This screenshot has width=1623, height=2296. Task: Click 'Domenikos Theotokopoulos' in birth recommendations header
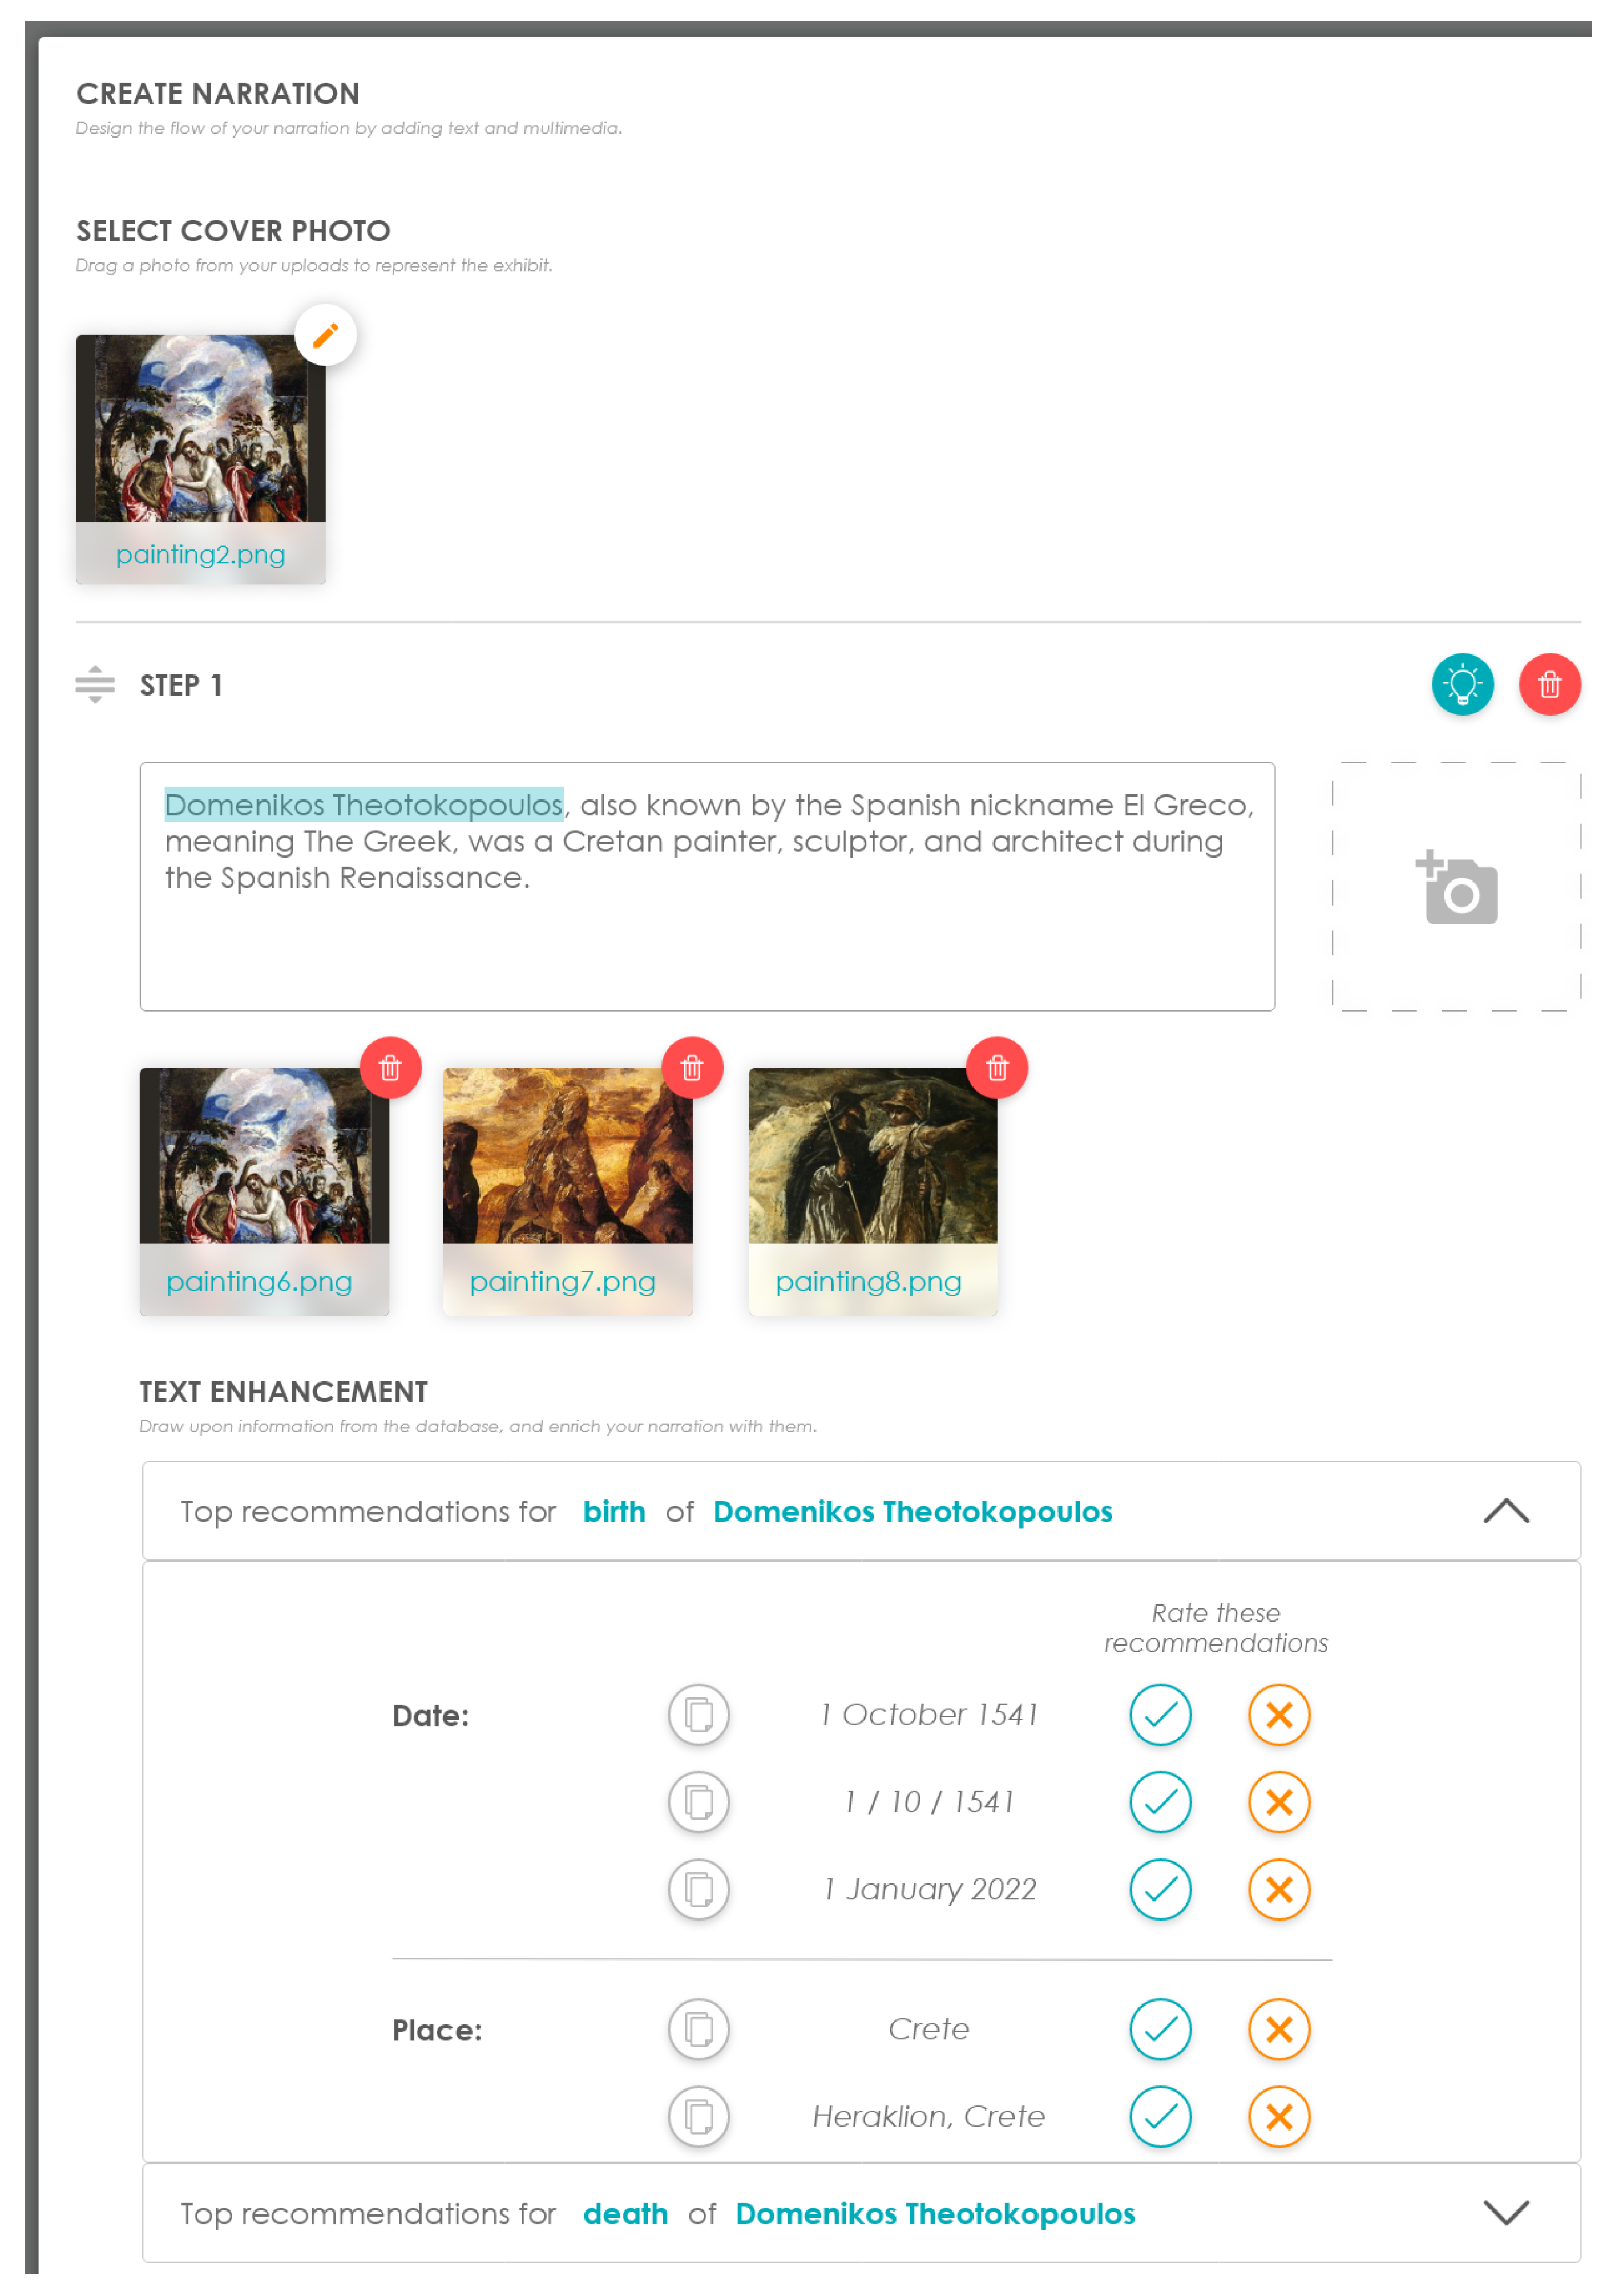[x=912, y=1511]
